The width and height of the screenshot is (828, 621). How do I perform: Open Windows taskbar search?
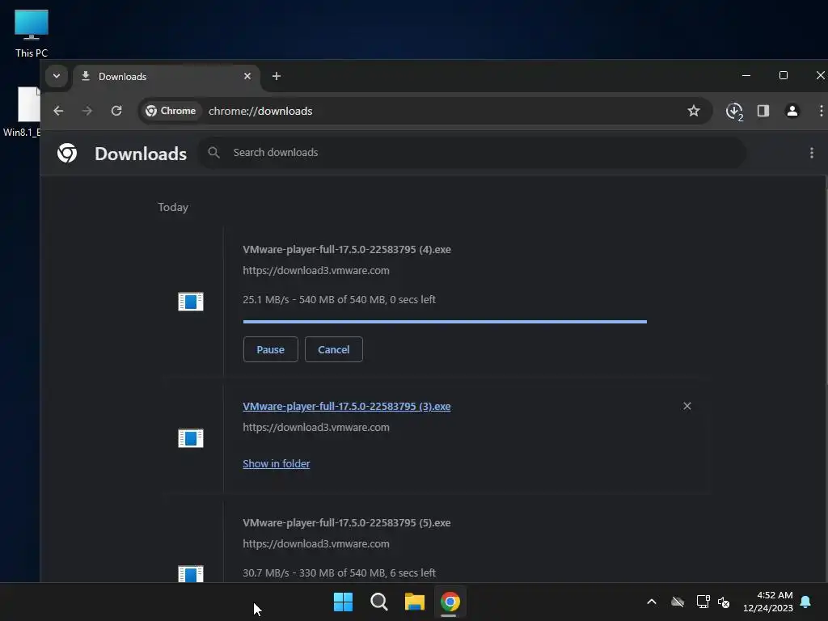click(379, 602)
